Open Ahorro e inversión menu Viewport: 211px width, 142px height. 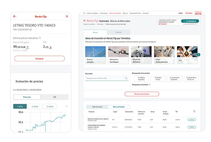tap(115, 13)
